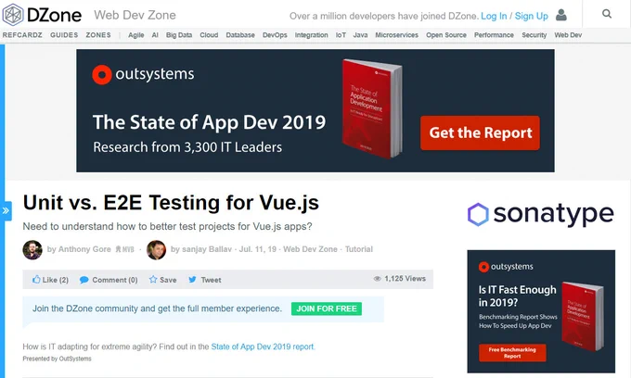
Task: Click the Presented by OutSystems text
Action: (x=58, y=359)
